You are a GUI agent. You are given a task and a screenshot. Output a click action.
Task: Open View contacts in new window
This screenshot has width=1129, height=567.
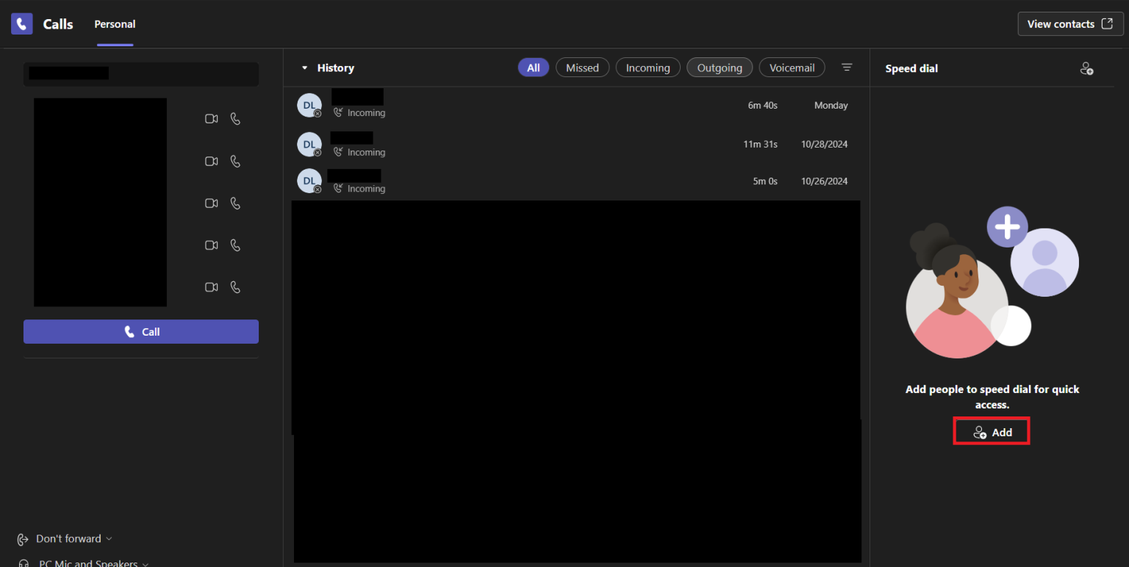(1069, 24)
